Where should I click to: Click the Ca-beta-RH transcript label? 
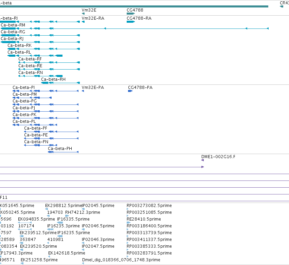tap(53, 79)
